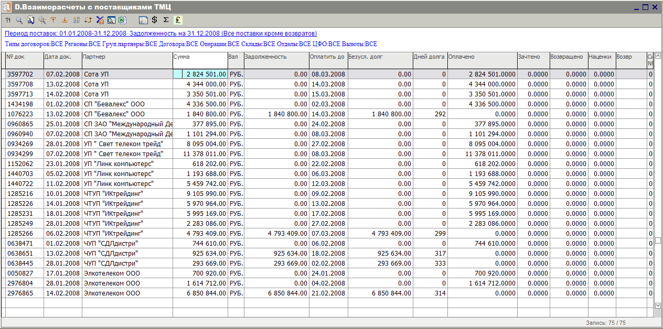
Task: Click sum 6 850 844.00 for doc 2976865
Action: coord(200,293)
